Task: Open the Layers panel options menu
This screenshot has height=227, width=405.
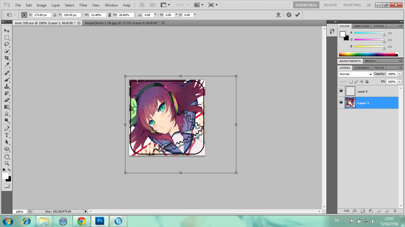Action: [400, 68]
